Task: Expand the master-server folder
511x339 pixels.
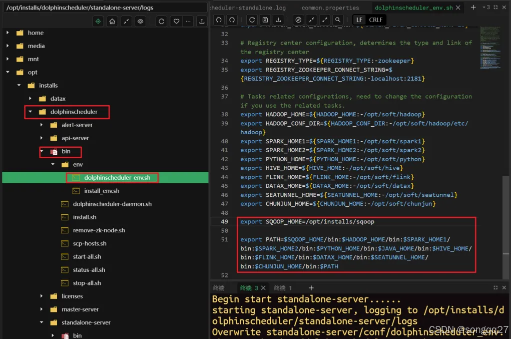Action: click(42, 309)
